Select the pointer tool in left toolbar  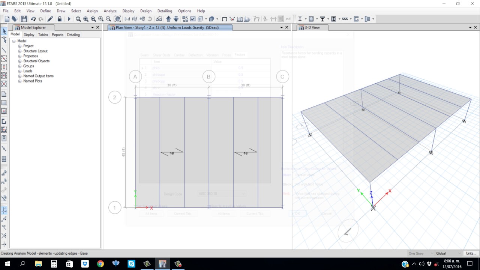tap(4, 31)
